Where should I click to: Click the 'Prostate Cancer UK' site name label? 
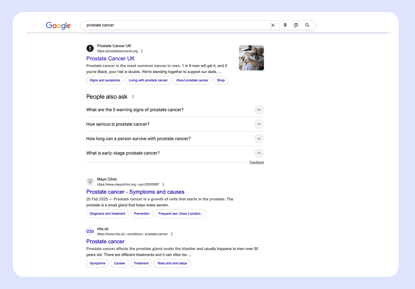point(114,46)
